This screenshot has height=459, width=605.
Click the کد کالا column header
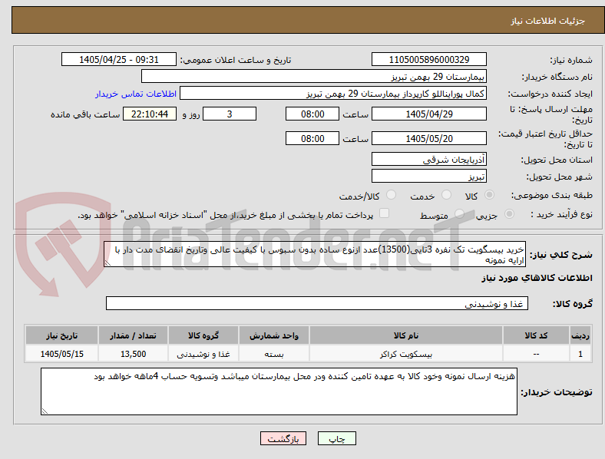point(537,335)
